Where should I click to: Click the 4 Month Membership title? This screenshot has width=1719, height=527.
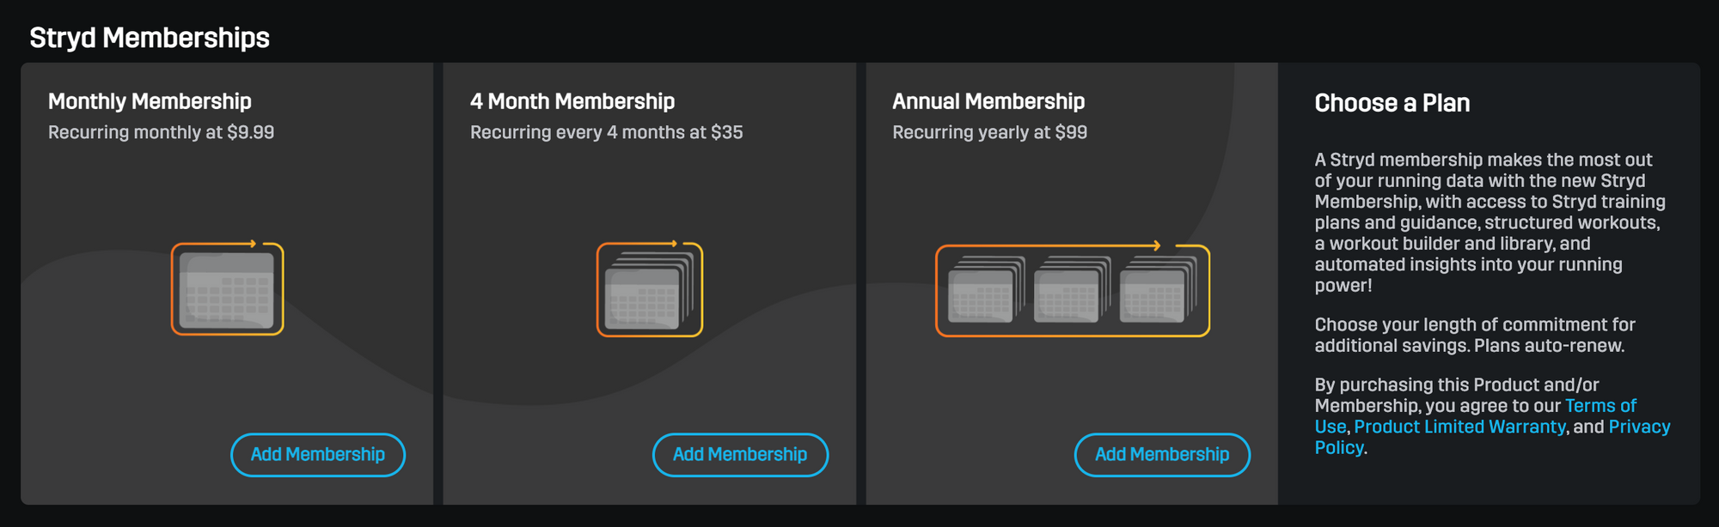(x=572, y=101)
